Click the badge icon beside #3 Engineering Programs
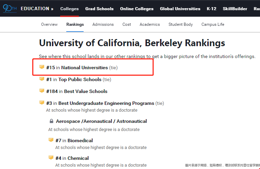The width and height of the screenshot is (260, 169). (x=42, y=102)
